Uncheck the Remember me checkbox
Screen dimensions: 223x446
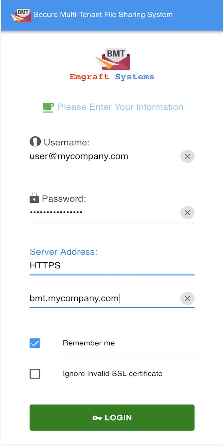pos(35,343)
